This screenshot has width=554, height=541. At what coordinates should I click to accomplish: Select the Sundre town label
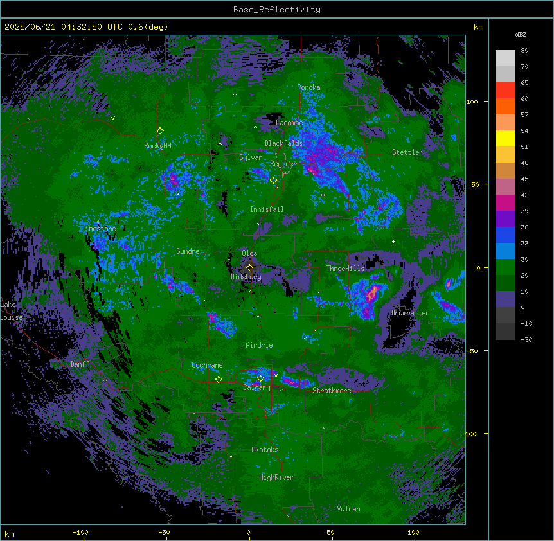coord(188,251)
